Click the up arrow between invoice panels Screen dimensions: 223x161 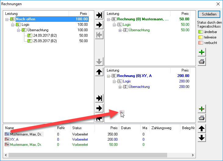click(x=99, y=72)
